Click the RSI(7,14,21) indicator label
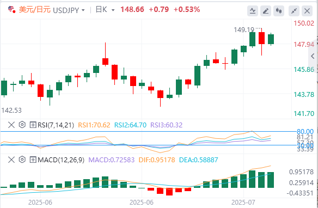The image size is (318, 208). coord(56,125)
